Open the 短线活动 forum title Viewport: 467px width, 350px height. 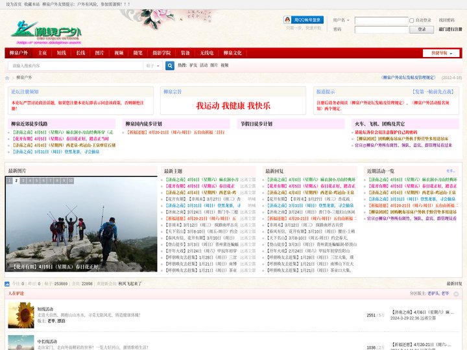(x=45, y=309)
